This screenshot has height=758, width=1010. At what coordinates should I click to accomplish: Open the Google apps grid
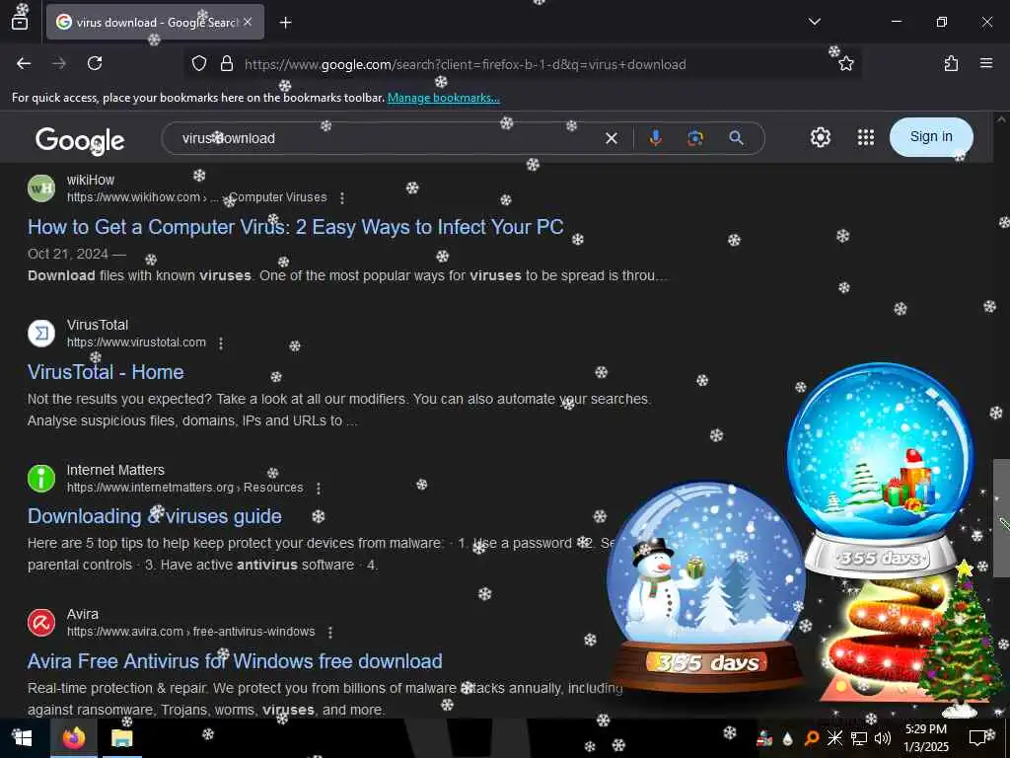[866, 137]
